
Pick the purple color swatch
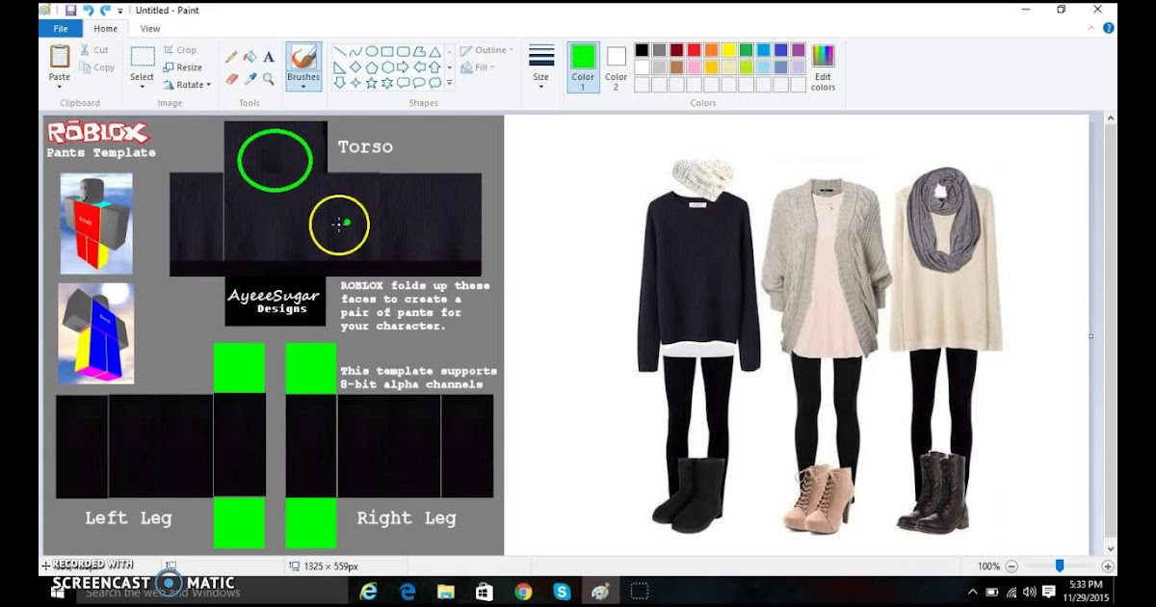(x=798, y=50)
